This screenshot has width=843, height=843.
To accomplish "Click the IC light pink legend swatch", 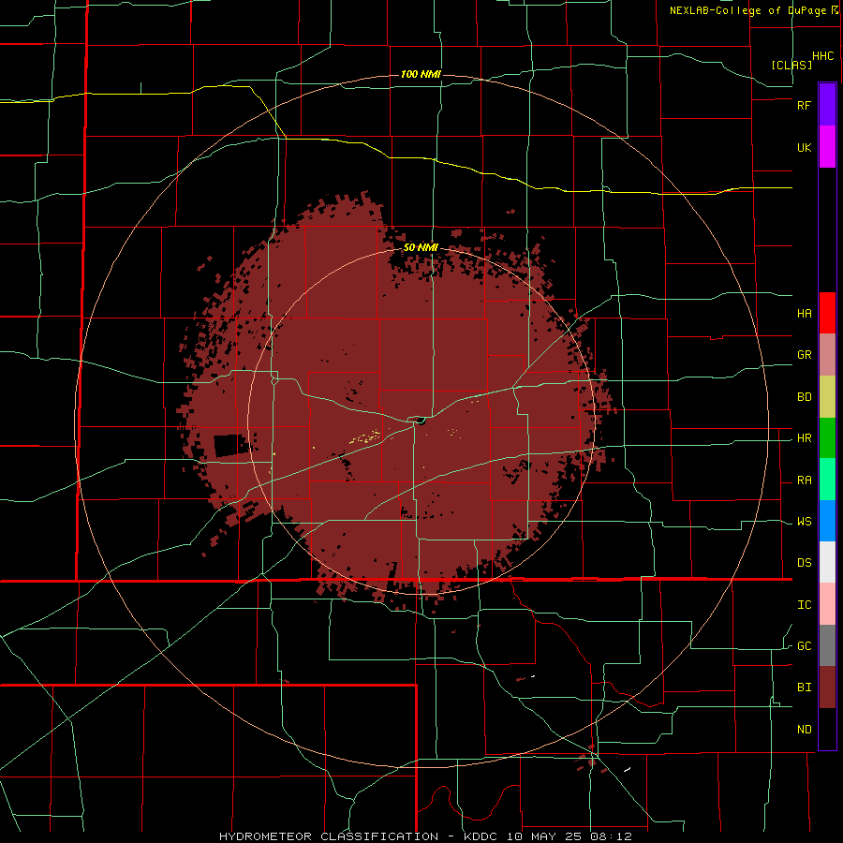I will 827,604.
